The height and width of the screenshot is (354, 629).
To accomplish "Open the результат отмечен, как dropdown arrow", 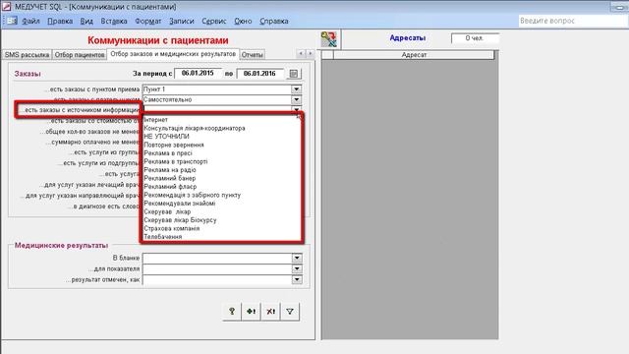I will (x=297, y=279).
